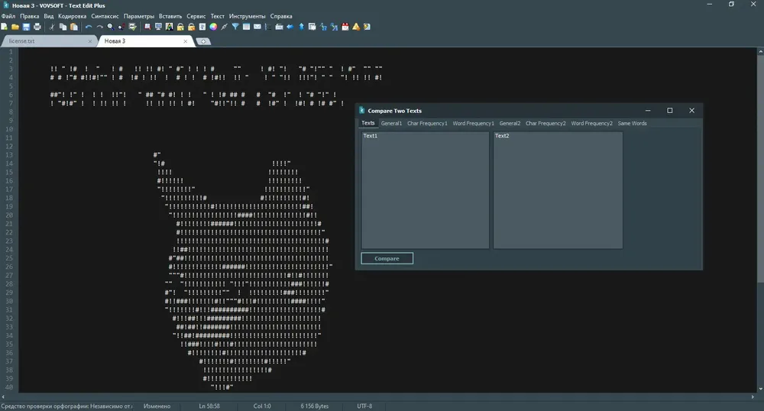764x411 pixels.
Task: Open the Кодировка menu
Action: pyautogui.click(x=72, y=16)
